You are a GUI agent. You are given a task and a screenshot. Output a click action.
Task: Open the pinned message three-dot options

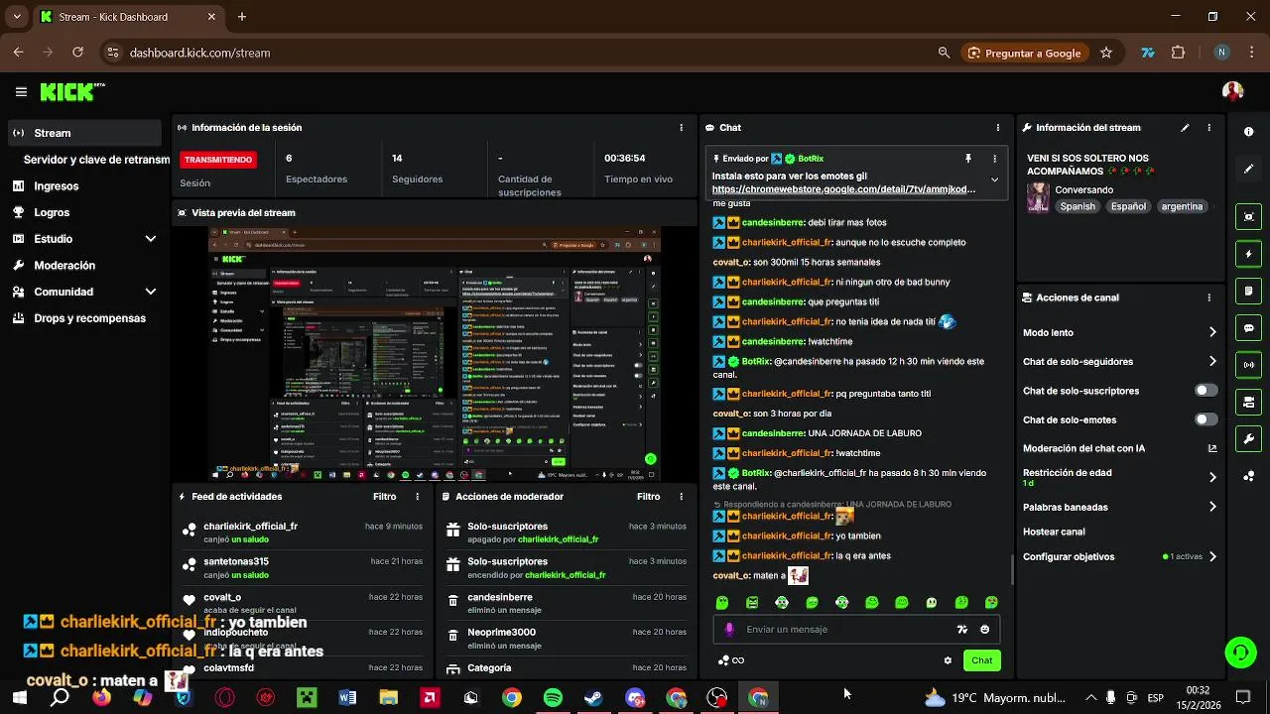tap(994, 159)
